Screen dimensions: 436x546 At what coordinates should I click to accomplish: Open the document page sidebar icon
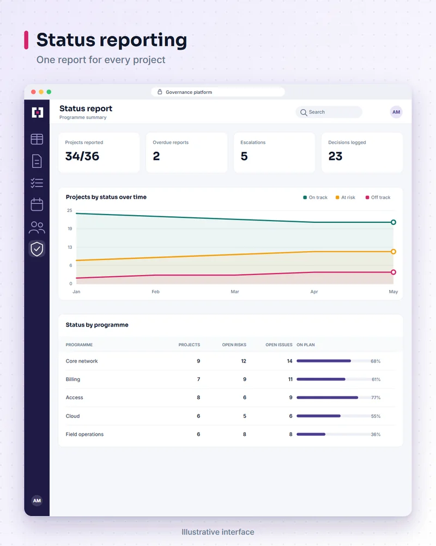37,161
